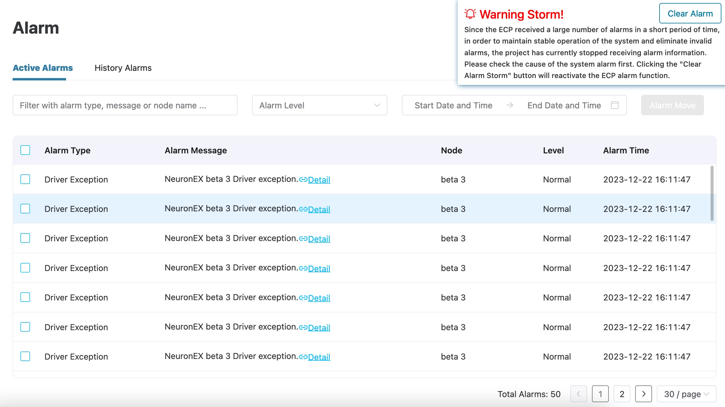The image size is (725, 407).
Task: Click the next page arrow icon
Action: tap(643, 394)
